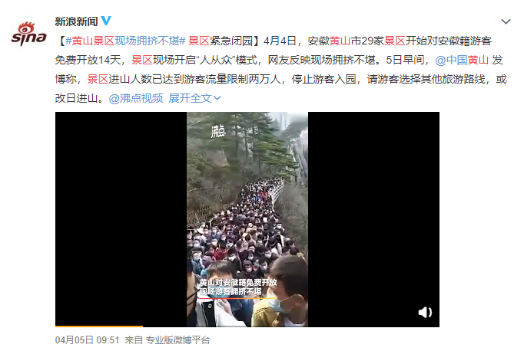Click the video progress bar

247,326
